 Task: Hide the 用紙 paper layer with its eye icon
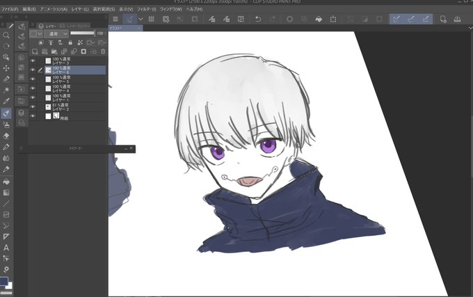click(x=33, y=116)
